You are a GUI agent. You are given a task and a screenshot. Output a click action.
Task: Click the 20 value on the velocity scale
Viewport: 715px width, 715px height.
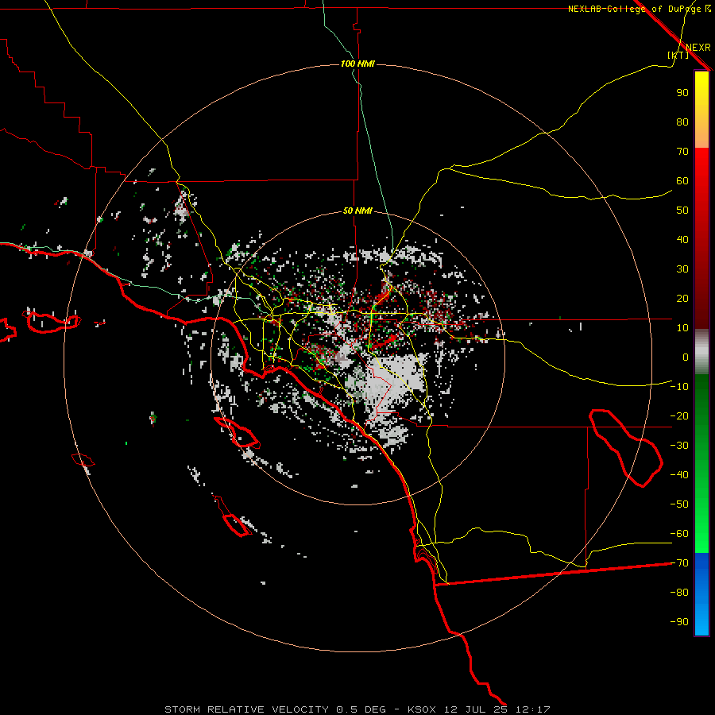(x=682, y=299)
